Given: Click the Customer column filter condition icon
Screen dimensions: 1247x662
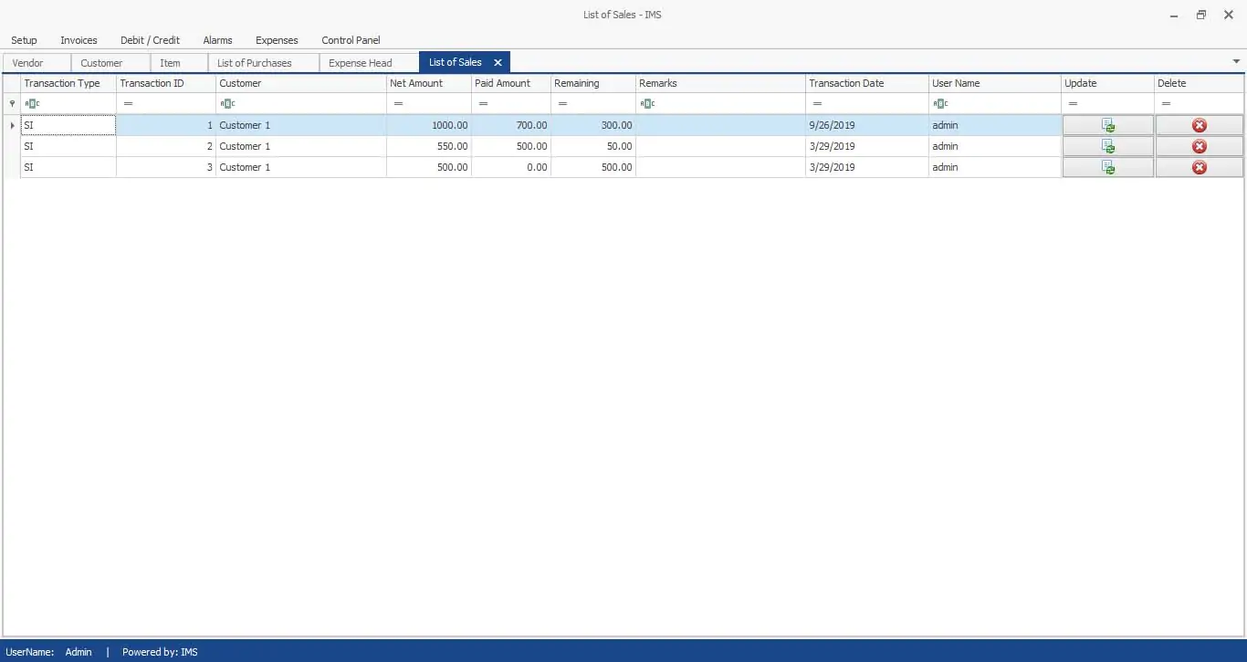Looking at the screenshot, I should pyautogui.click(x=227, y=104).
